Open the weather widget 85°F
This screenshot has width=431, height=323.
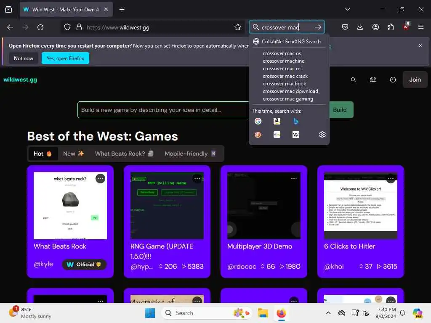pyautogui.click(x=30, y=313)
